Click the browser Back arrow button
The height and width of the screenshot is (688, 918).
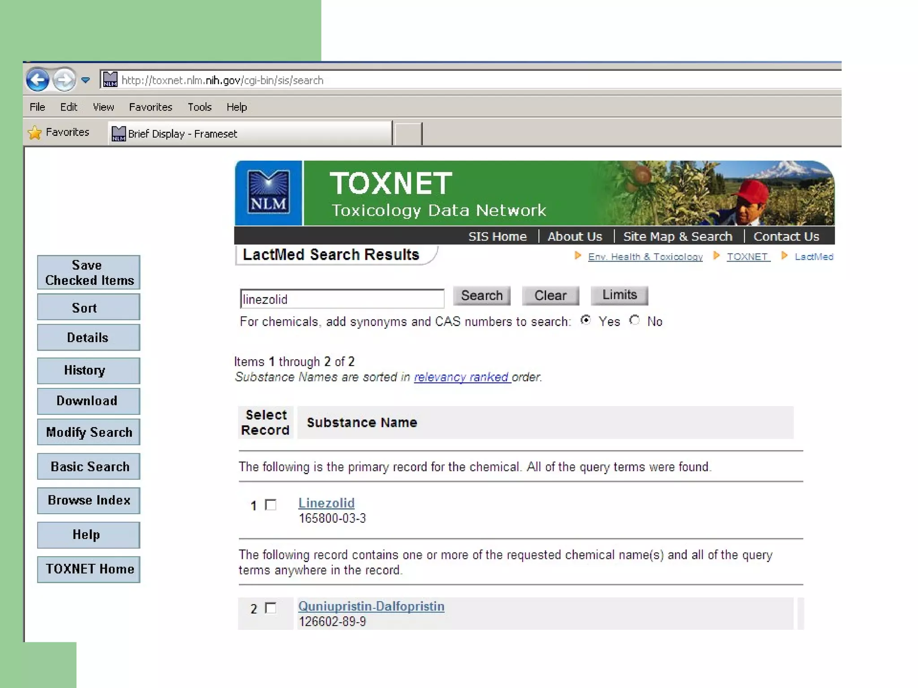pos(38,80)
